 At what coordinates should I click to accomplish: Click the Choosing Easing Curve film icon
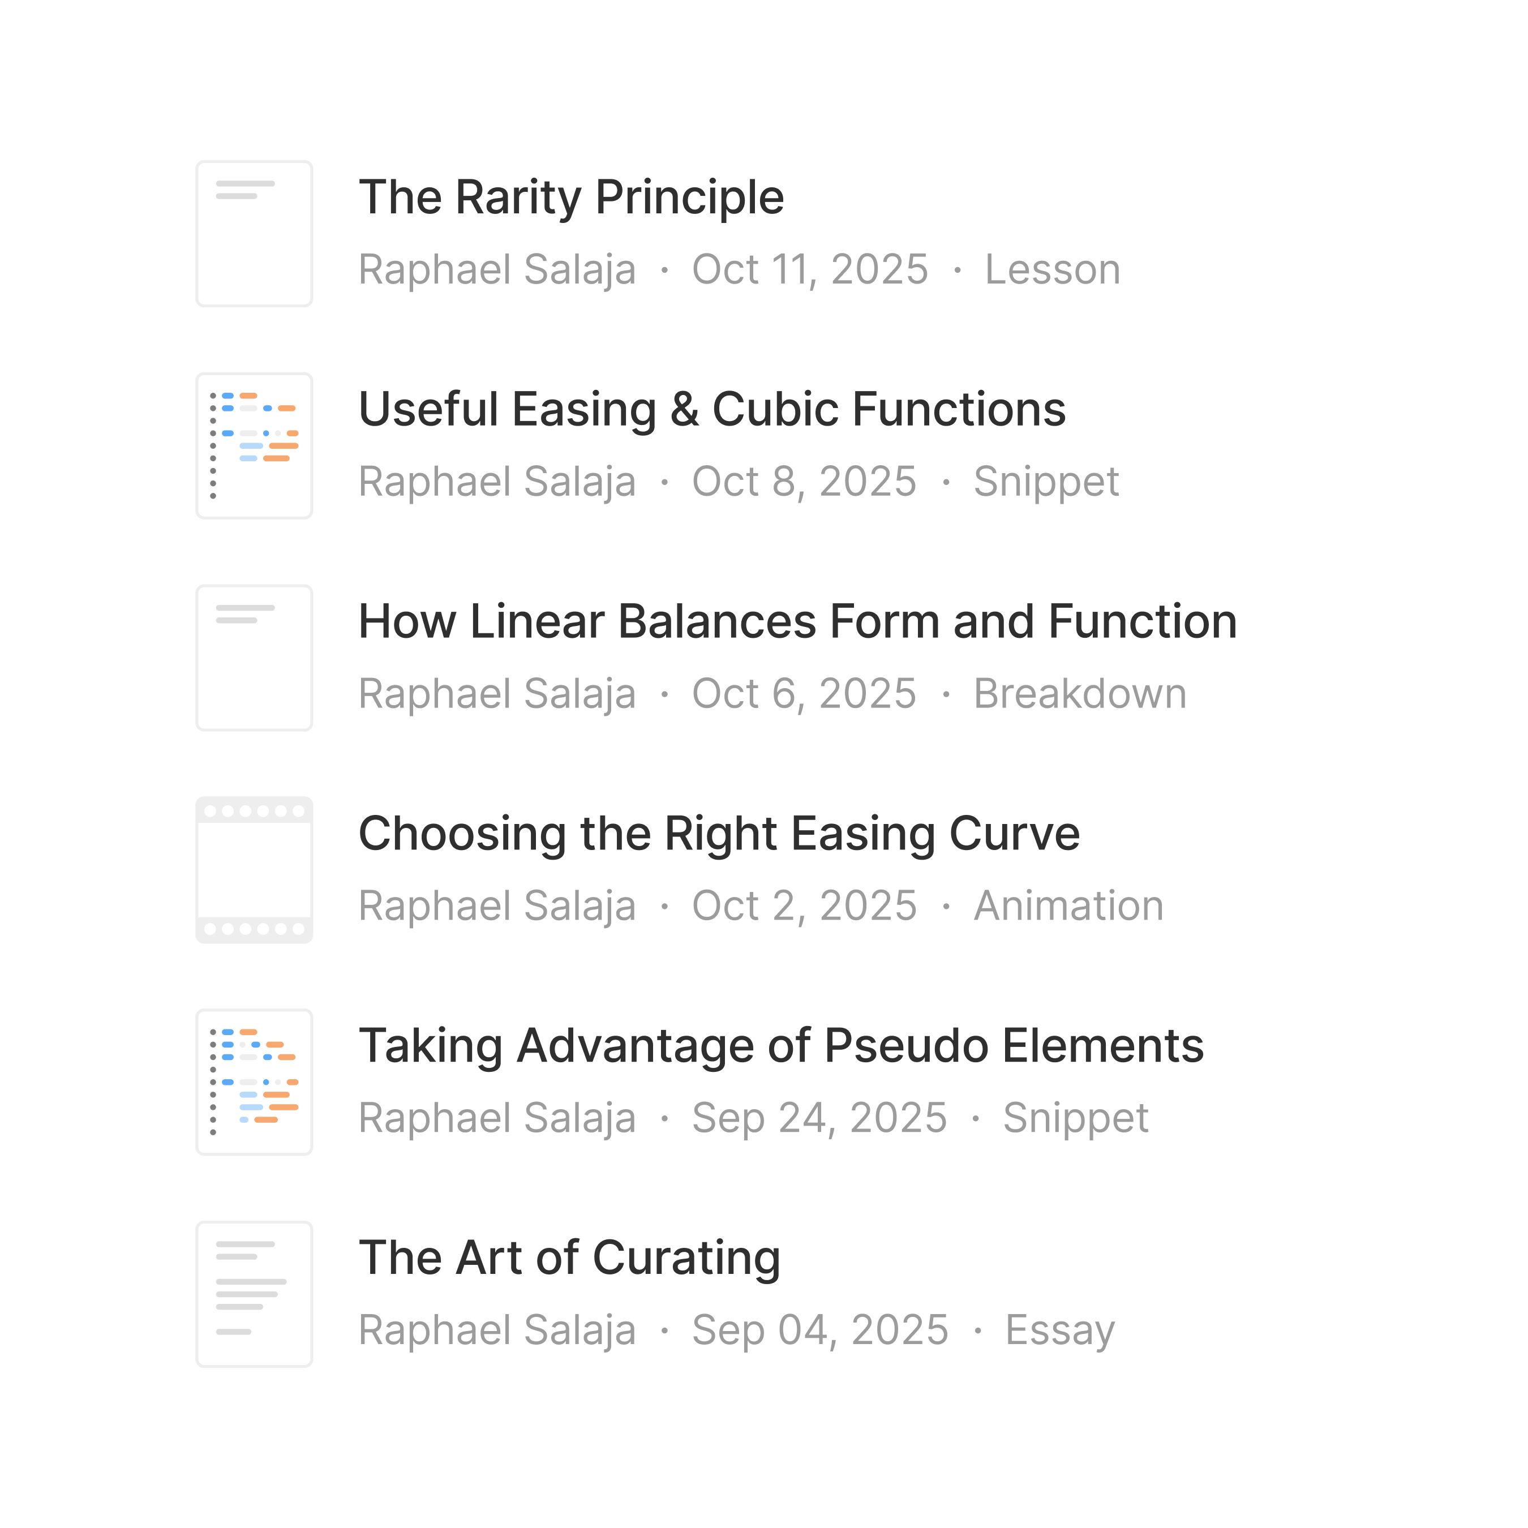point(254,870)
